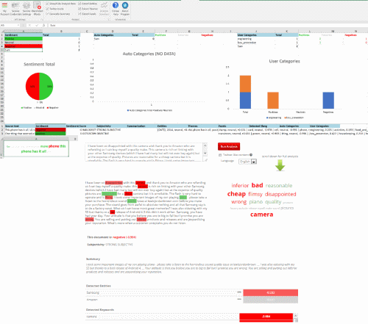This screenshot has height=324, width=368.
Task: Open Service Credentials
Action: 15,9
